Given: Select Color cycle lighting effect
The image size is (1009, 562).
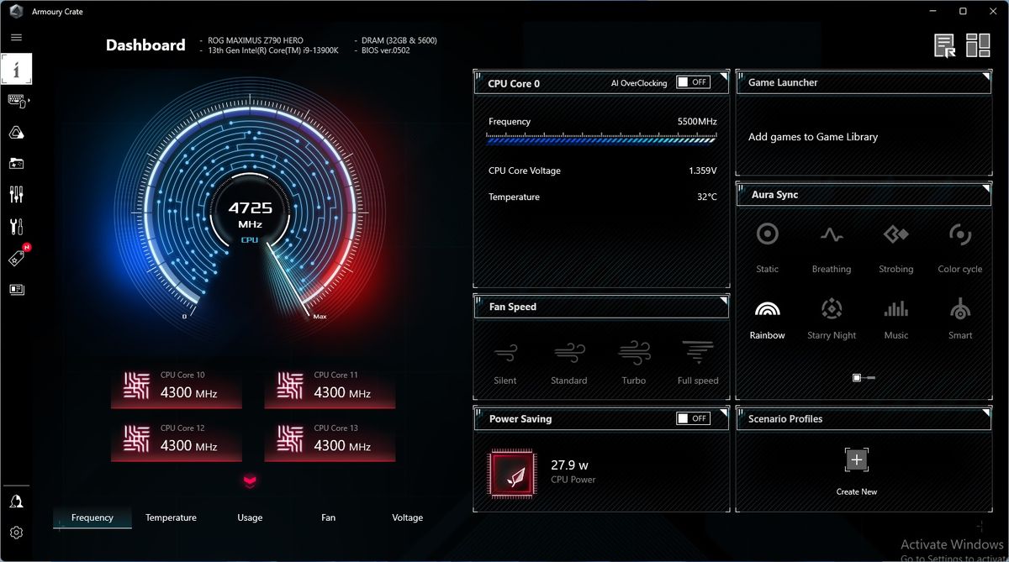Looking at the screenshot, I should 960,247.
